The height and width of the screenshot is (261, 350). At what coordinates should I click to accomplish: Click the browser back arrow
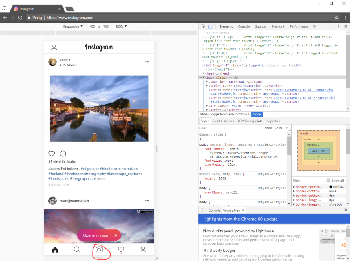pos(5,18)
